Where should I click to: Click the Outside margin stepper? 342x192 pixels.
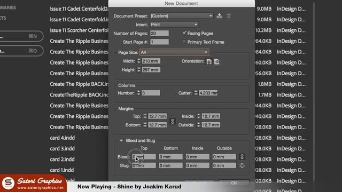tap(198, 125)
